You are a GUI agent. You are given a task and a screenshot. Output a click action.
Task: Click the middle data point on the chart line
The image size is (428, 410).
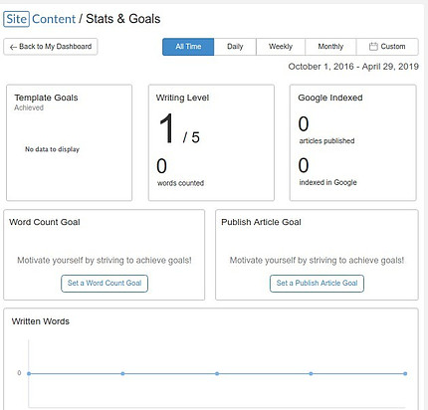click(x=217, y=373)
